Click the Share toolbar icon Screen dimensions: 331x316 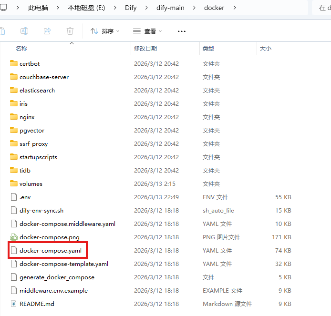(x=47, y=31)
